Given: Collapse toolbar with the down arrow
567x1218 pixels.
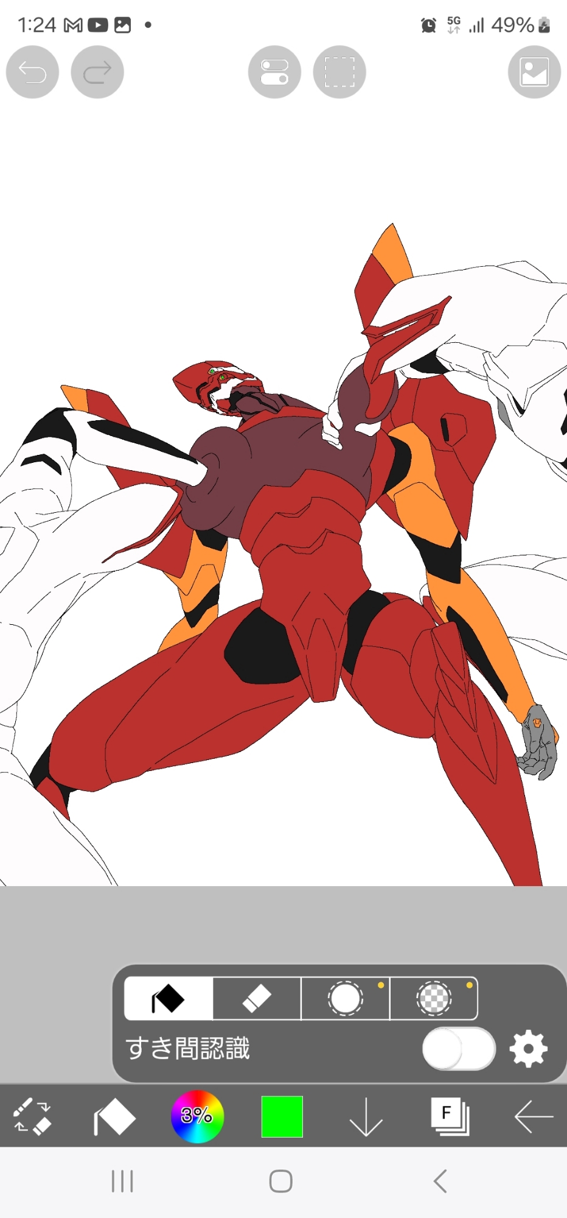Looking at the screenshot, I should (x=366, y=1117).
